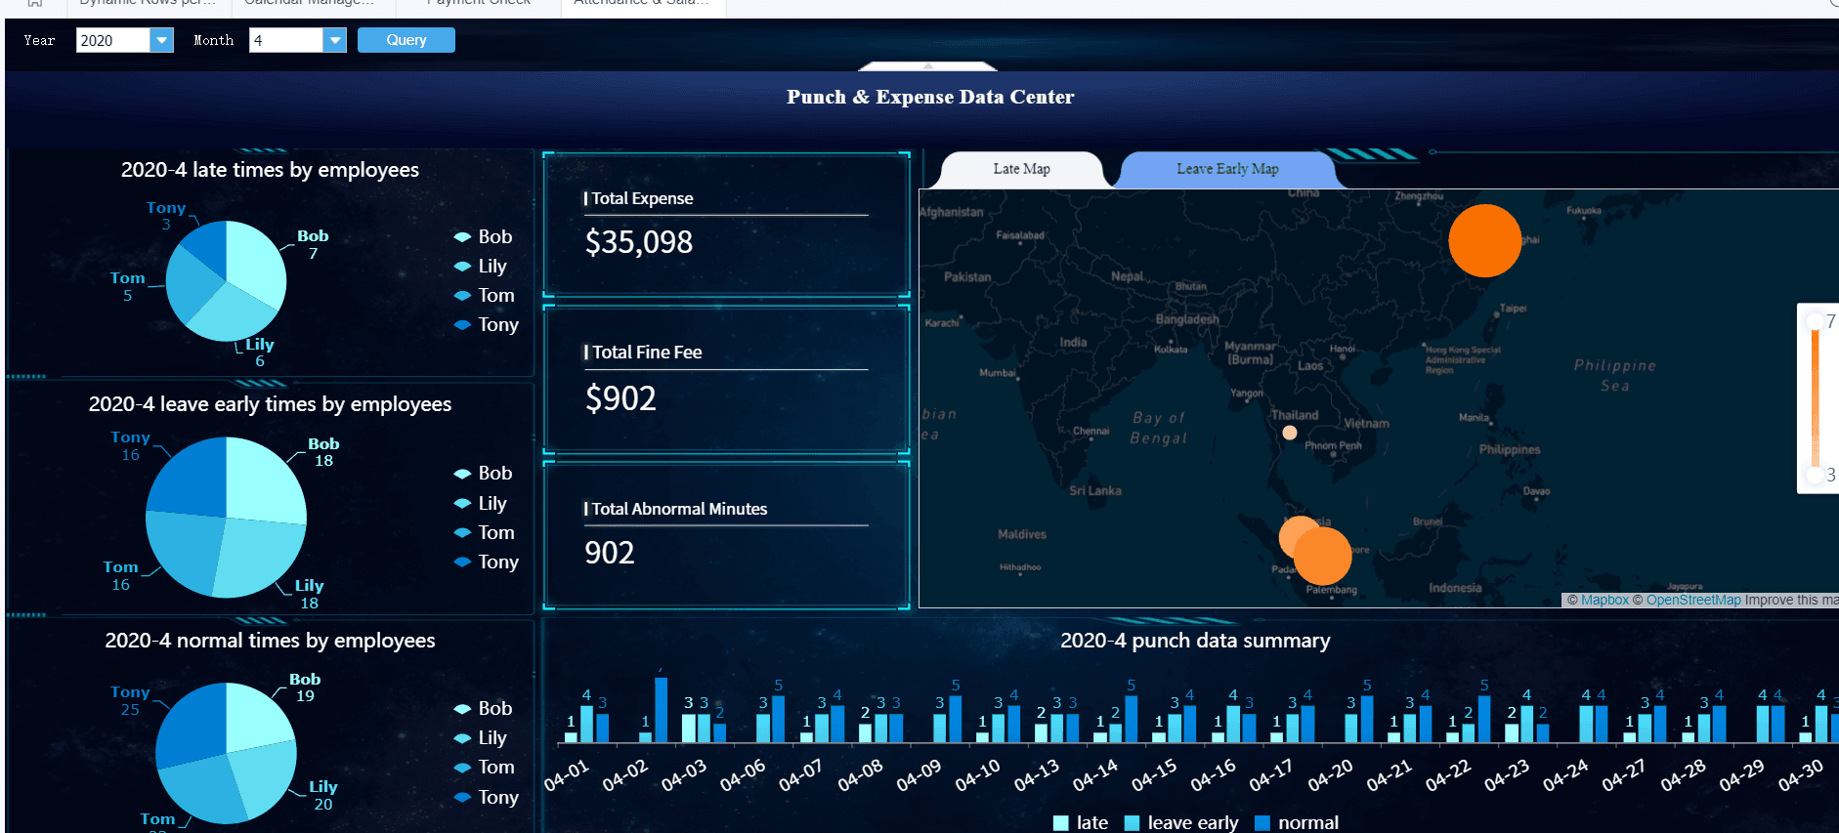1839x833 pixels.
Task: Open the Year dropdown arrow
Action: 162,40
